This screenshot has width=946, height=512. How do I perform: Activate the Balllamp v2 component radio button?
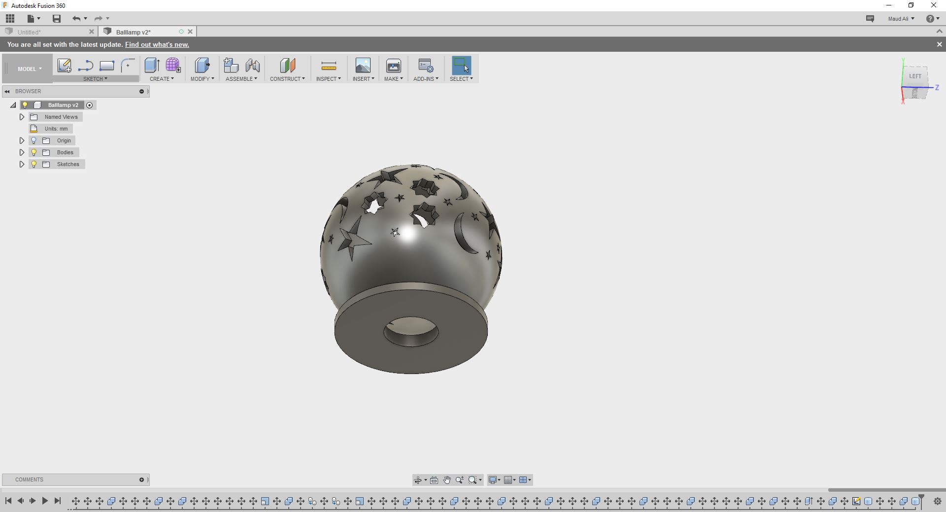90,105
